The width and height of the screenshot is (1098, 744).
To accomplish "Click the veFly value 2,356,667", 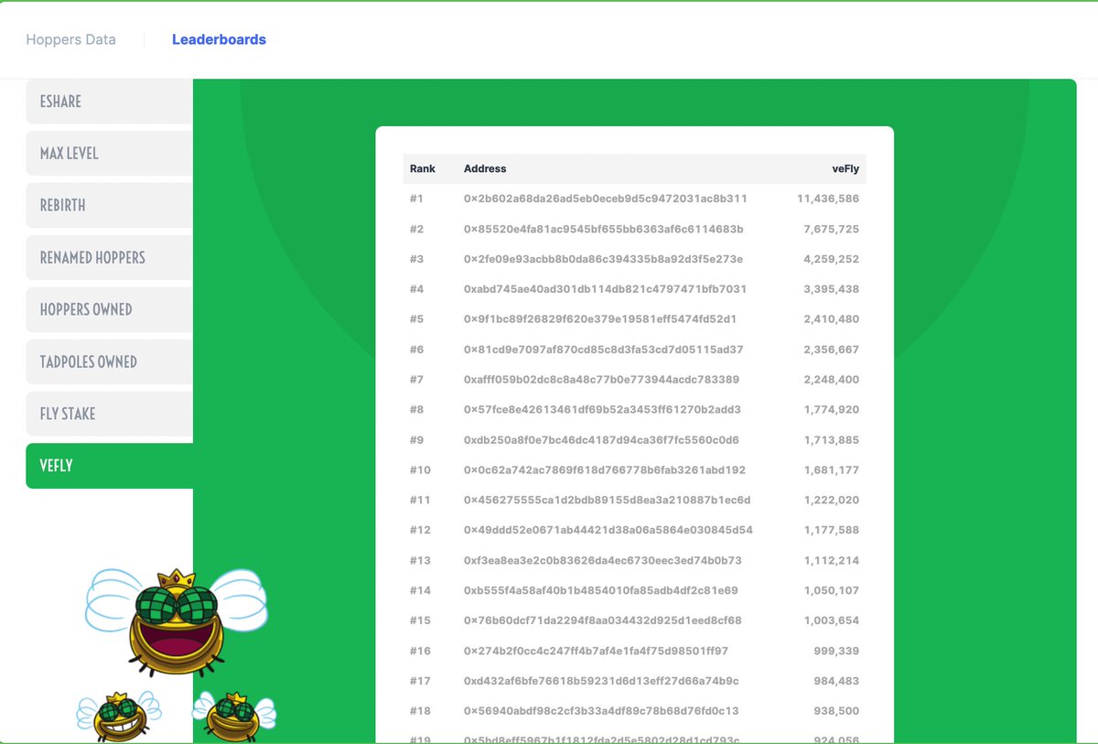I will [x=832, y=350].
